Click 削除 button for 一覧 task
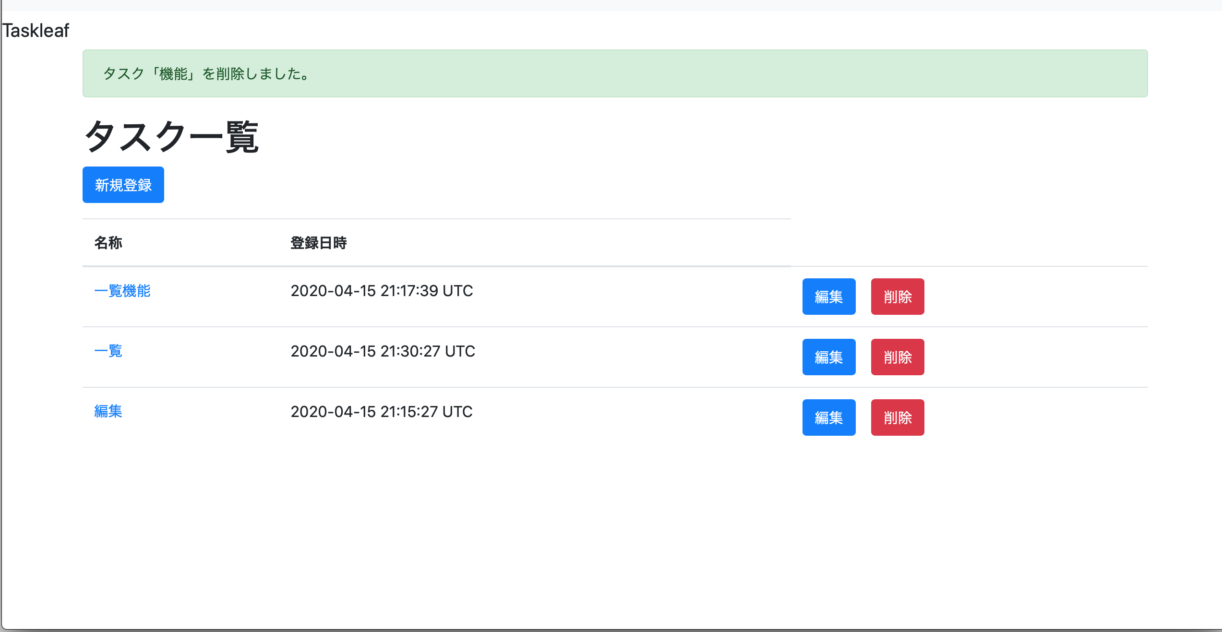1222x632 pixels. [897, 357]
